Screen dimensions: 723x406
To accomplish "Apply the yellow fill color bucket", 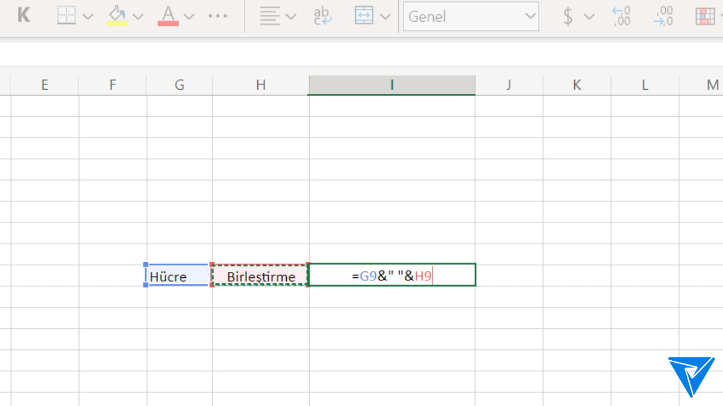I will [x=117, y=16].
